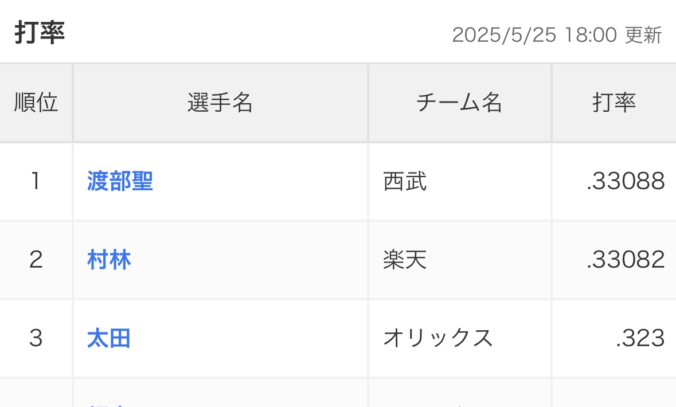Click rank number 2 cell
The image size is (676, 407).
(36, 260)
